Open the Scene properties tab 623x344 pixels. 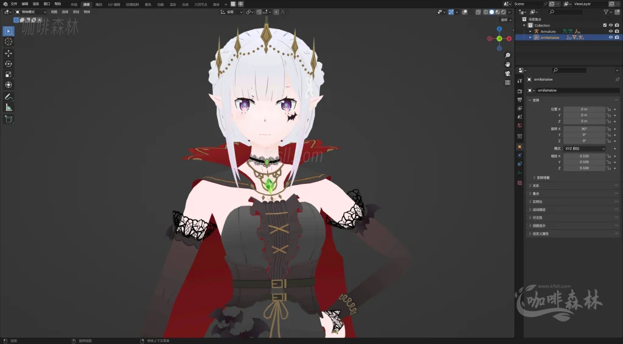(x=520, y=117)
